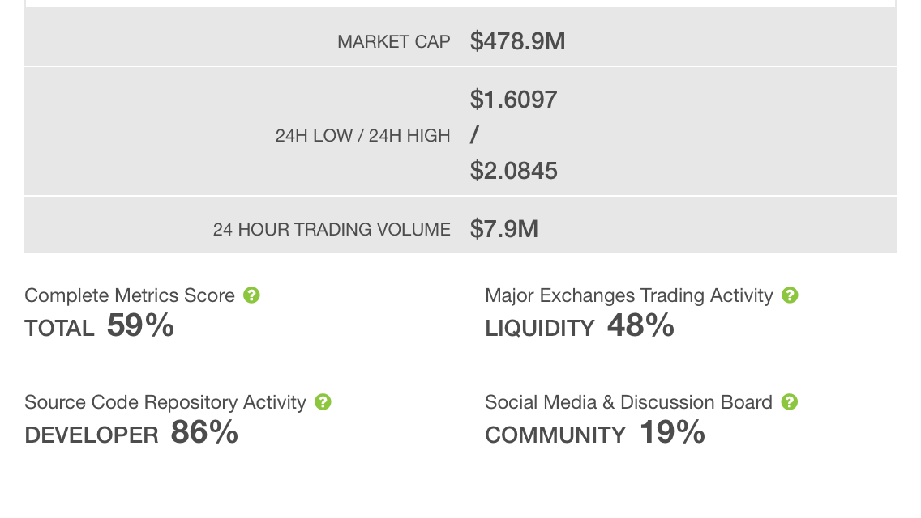Open help icon next to Social Media & Discussion Board

(x=790, y=402)
